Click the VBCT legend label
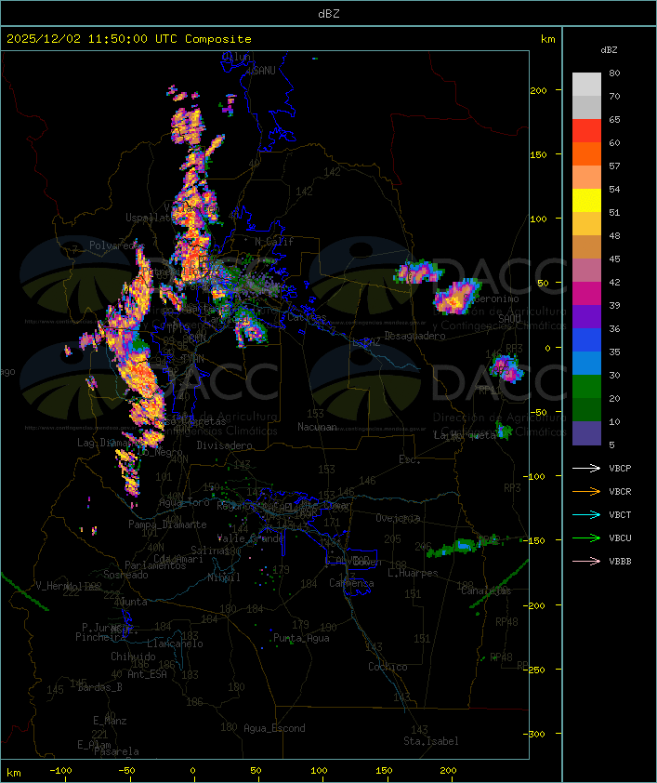This screenshot has width=657, height=783. [620, 515]
